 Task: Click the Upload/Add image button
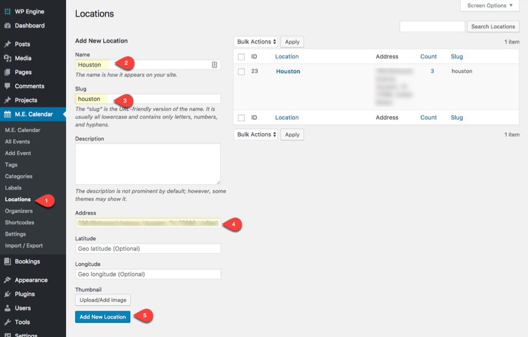point(103,300)
